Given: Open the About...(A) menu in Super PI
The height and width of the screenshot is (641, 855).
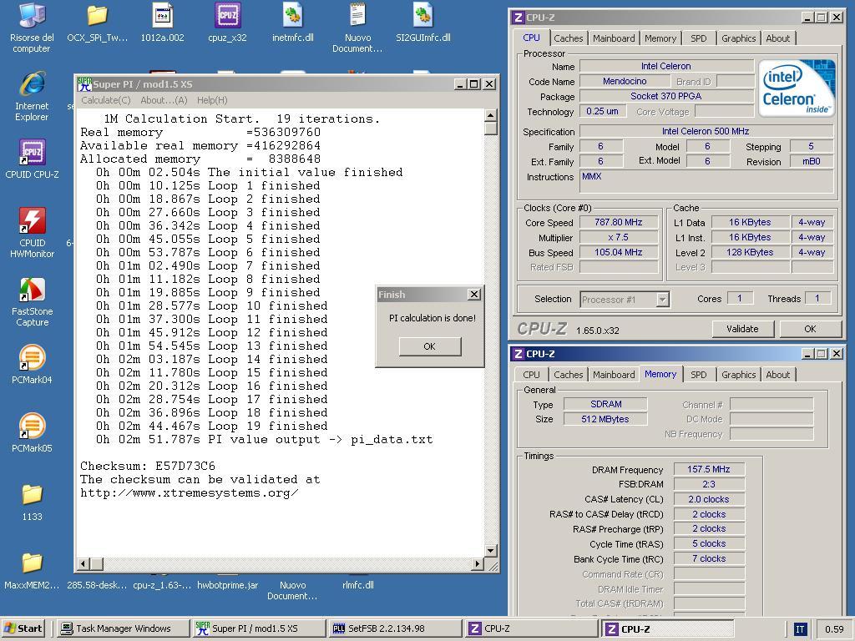Looking at the screenshot, I should pyautogui.click(x=164, y=100).
